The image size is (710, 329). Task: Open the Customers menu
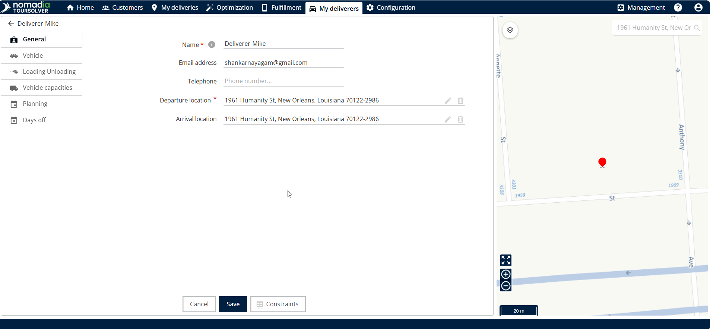click(x=122, y=7)
